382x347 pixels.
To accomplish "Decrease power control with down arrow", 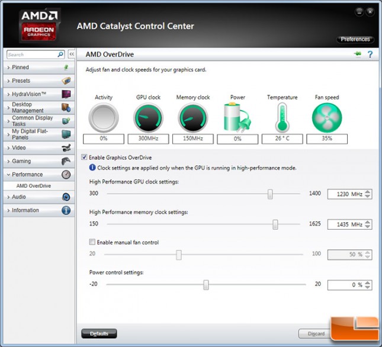I will coord(368,287).
